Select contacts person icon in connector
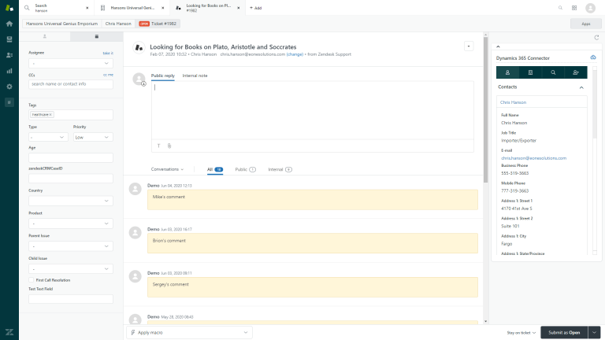605x340 pixels. [x=507, y=72]
